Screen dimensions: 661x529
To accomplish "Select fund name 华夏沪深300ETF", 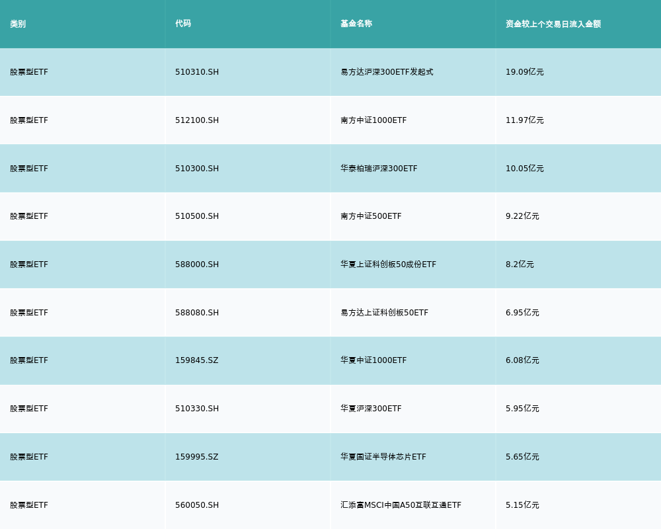I will pyautogui.click(x=371, y=409).
